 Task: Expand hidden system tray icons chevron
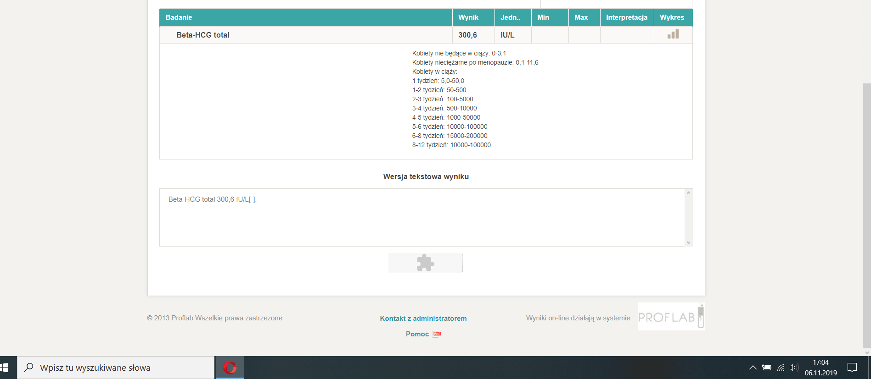point(753,368)
